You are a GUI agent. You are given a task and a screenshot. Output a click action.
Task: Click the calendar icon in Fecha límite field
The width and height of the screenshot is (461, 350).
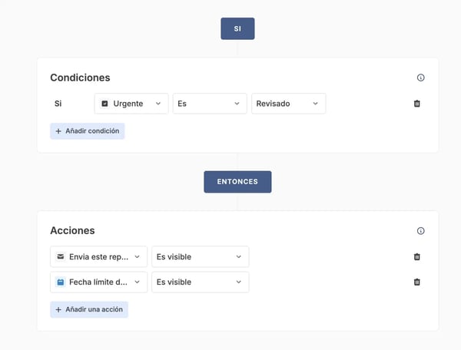pyautogui.click(x=60, y=282)
